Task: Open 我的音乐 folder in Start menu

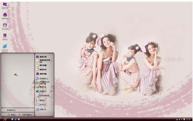Action: click(x=41, y=70)
